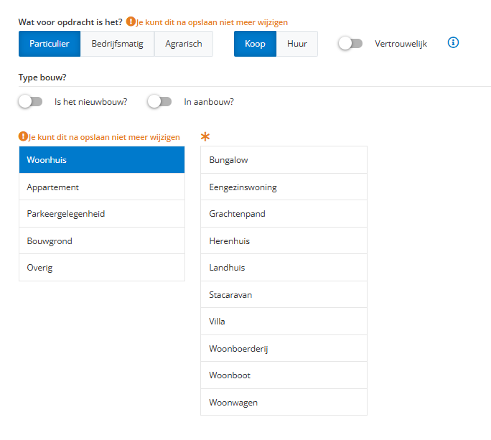Click the blue info icon next to Vertrouwelijk
The height and width of the screenshot is (440, 491).
pyautogui.click(x=453, y=43)
